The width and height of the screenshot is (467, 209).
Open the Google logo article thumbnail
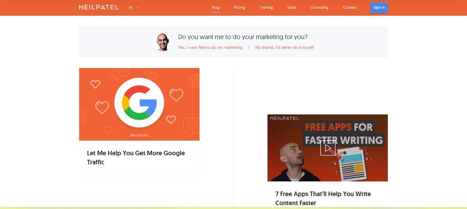click(x=139, y=104)
